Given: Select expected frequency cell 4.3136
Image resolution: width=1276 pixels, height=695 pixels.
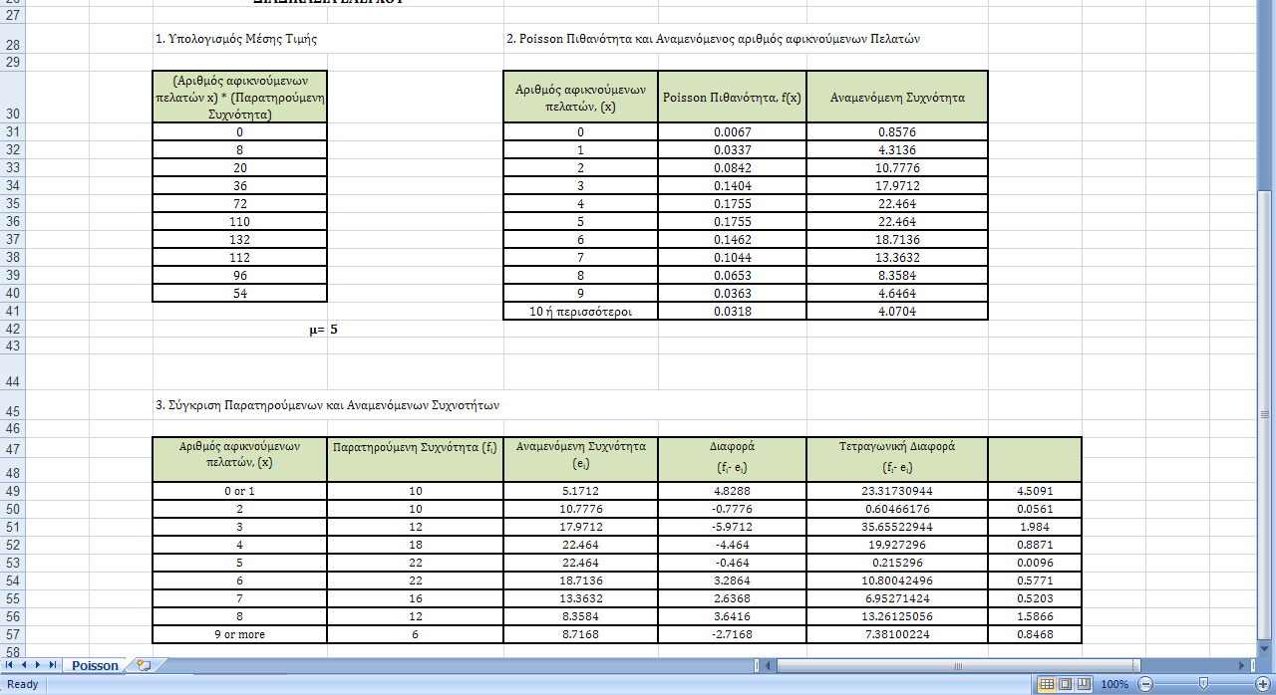Looking at the screenshot, I should 897,150.
